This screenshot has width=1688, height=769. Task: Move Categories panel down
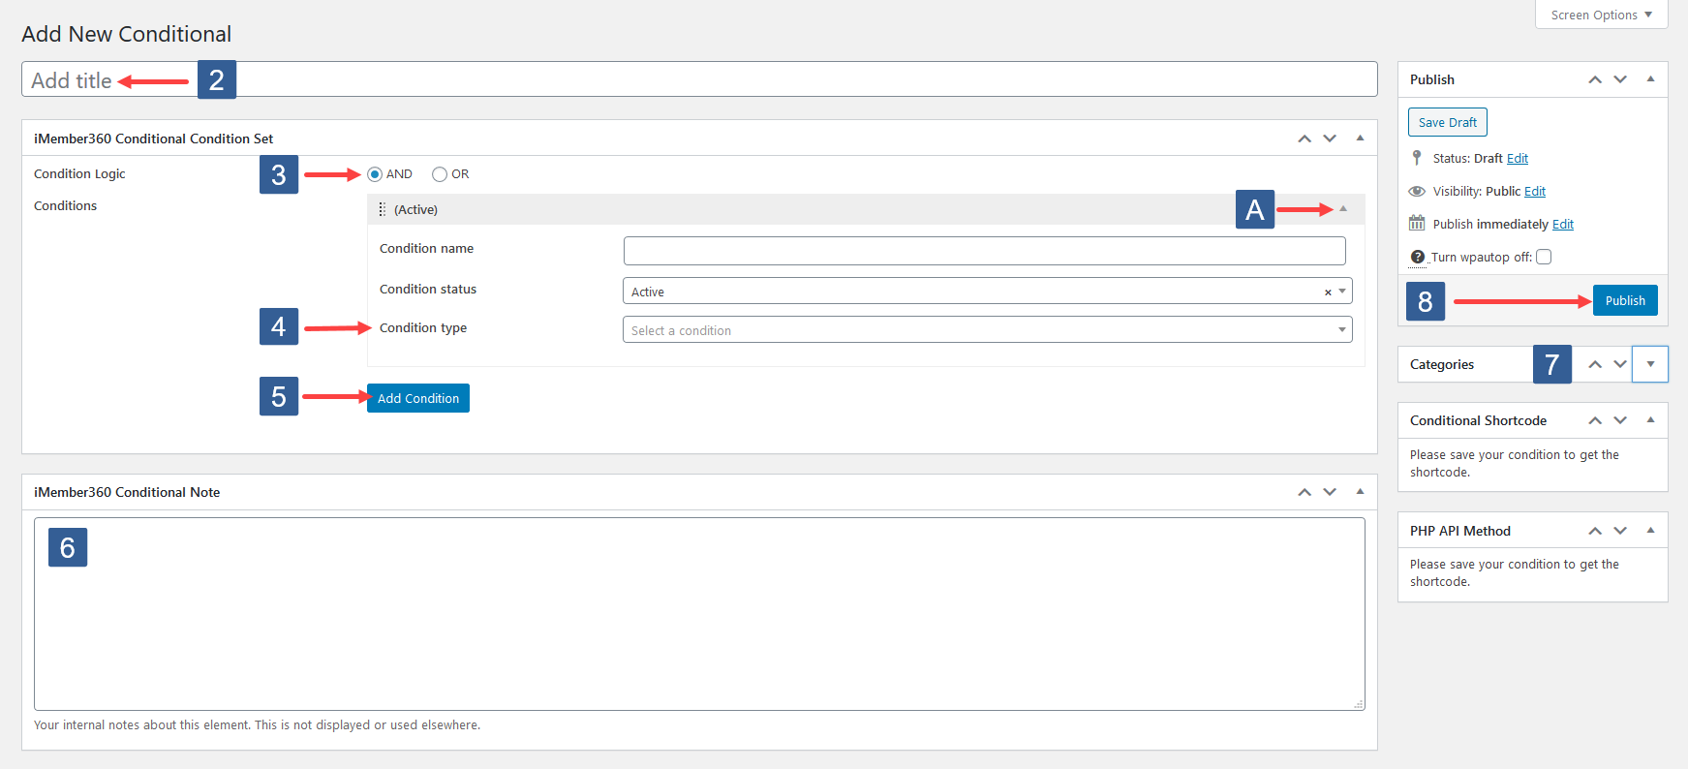1620,364
